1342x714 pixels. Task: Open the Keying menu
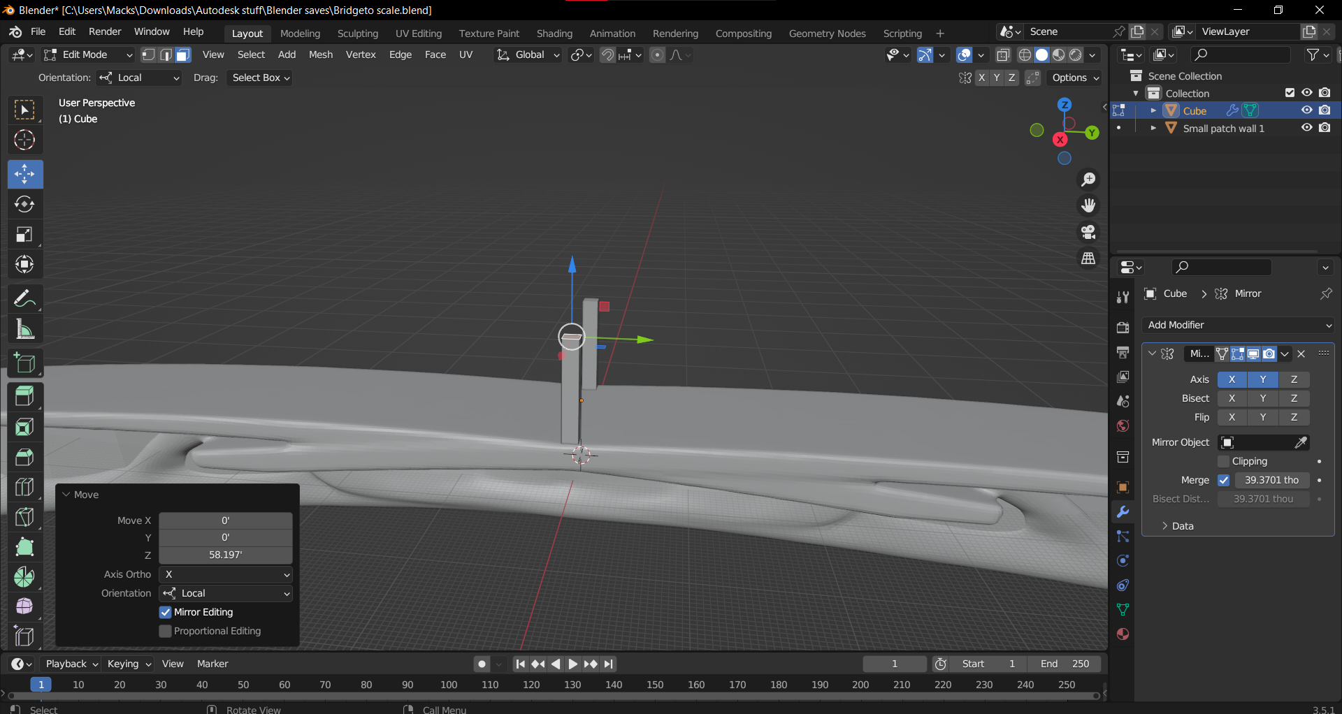click(x=129, y=664)
